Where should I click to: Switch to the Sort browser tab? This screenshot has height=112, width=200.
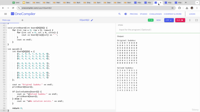97,2
